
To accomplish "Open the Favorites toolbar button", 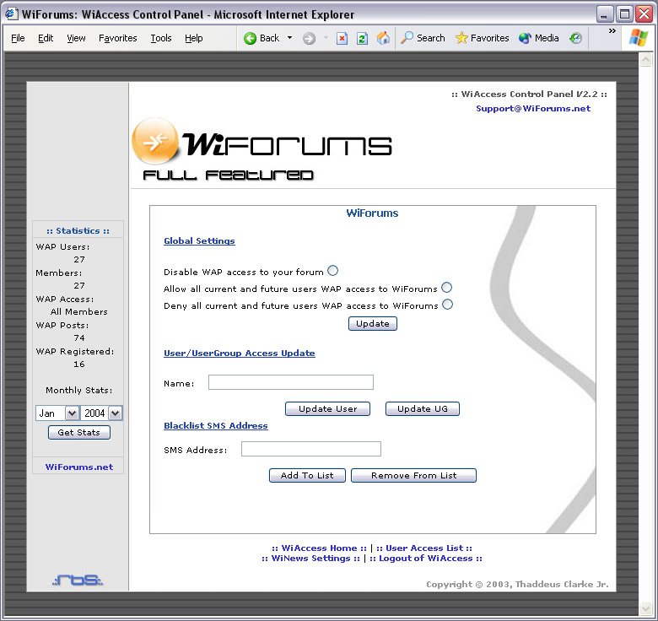I will pos(482,38).
